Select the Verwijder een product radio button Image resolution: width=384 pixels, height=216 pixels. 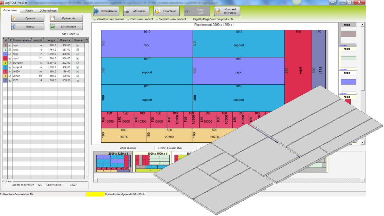coord(94,19)
